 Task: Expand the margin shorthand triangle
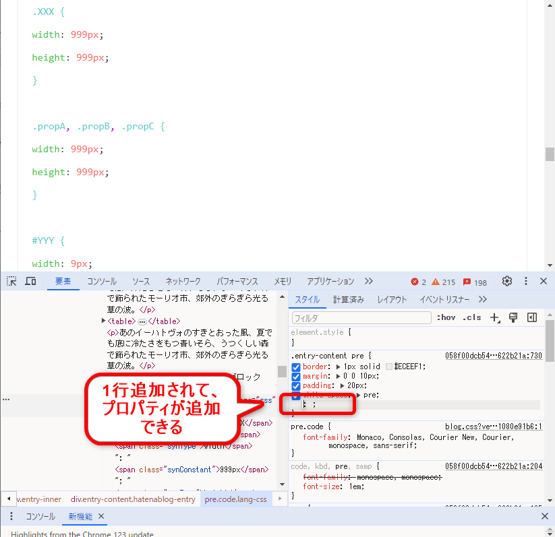point(338,376)
